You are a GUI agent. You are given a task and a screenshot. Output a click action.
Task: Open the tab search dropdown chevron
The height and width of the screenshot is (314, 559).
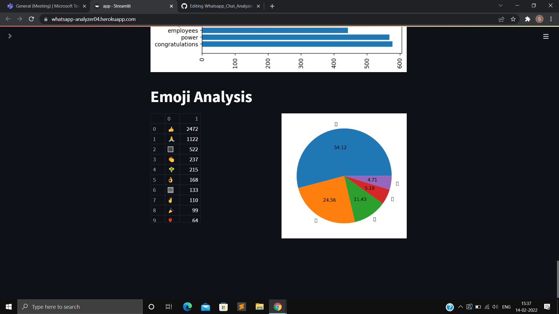click(x=500, y=5)
